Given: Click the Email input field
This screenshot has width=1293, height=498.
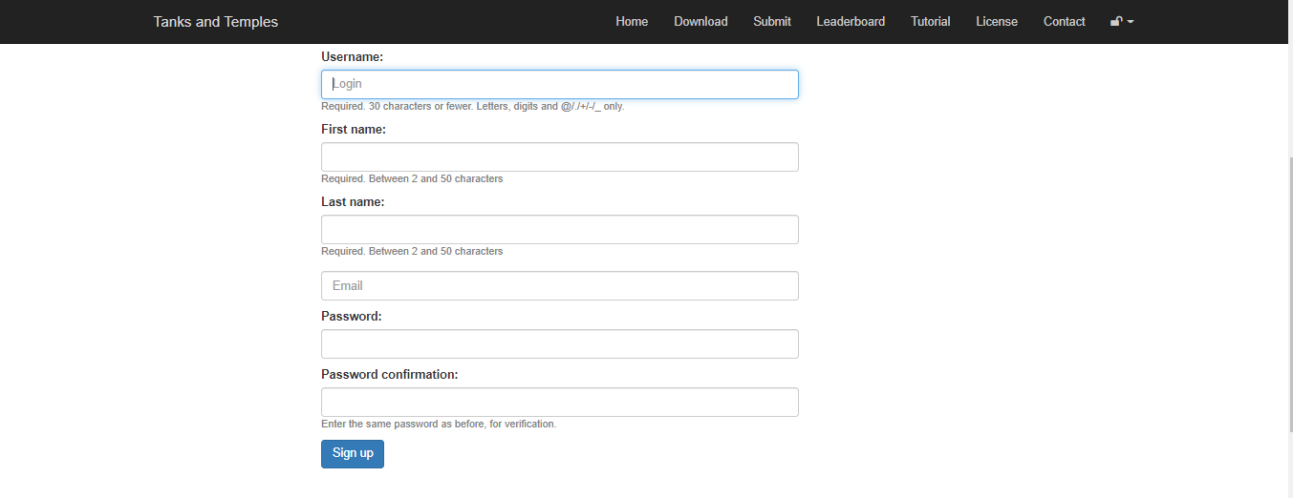Looking at the screenshot, I should [560, 285].
